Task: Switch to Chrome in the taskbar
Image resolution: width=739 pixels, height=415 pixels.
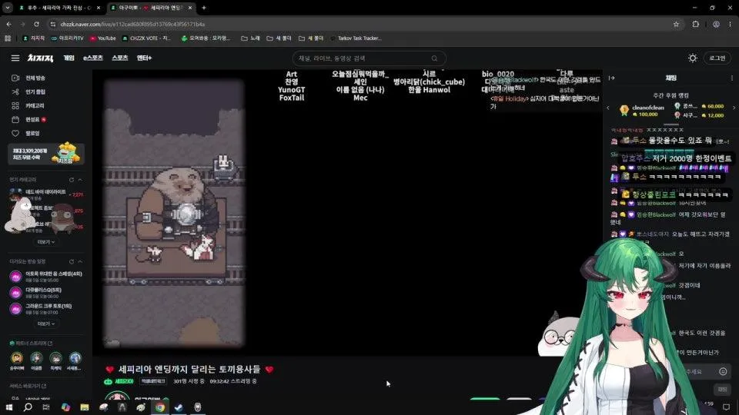Action: (x=160, y=407)
